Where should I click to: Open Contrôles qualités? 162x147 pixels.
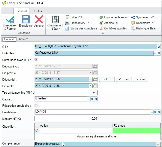point(113,28)
